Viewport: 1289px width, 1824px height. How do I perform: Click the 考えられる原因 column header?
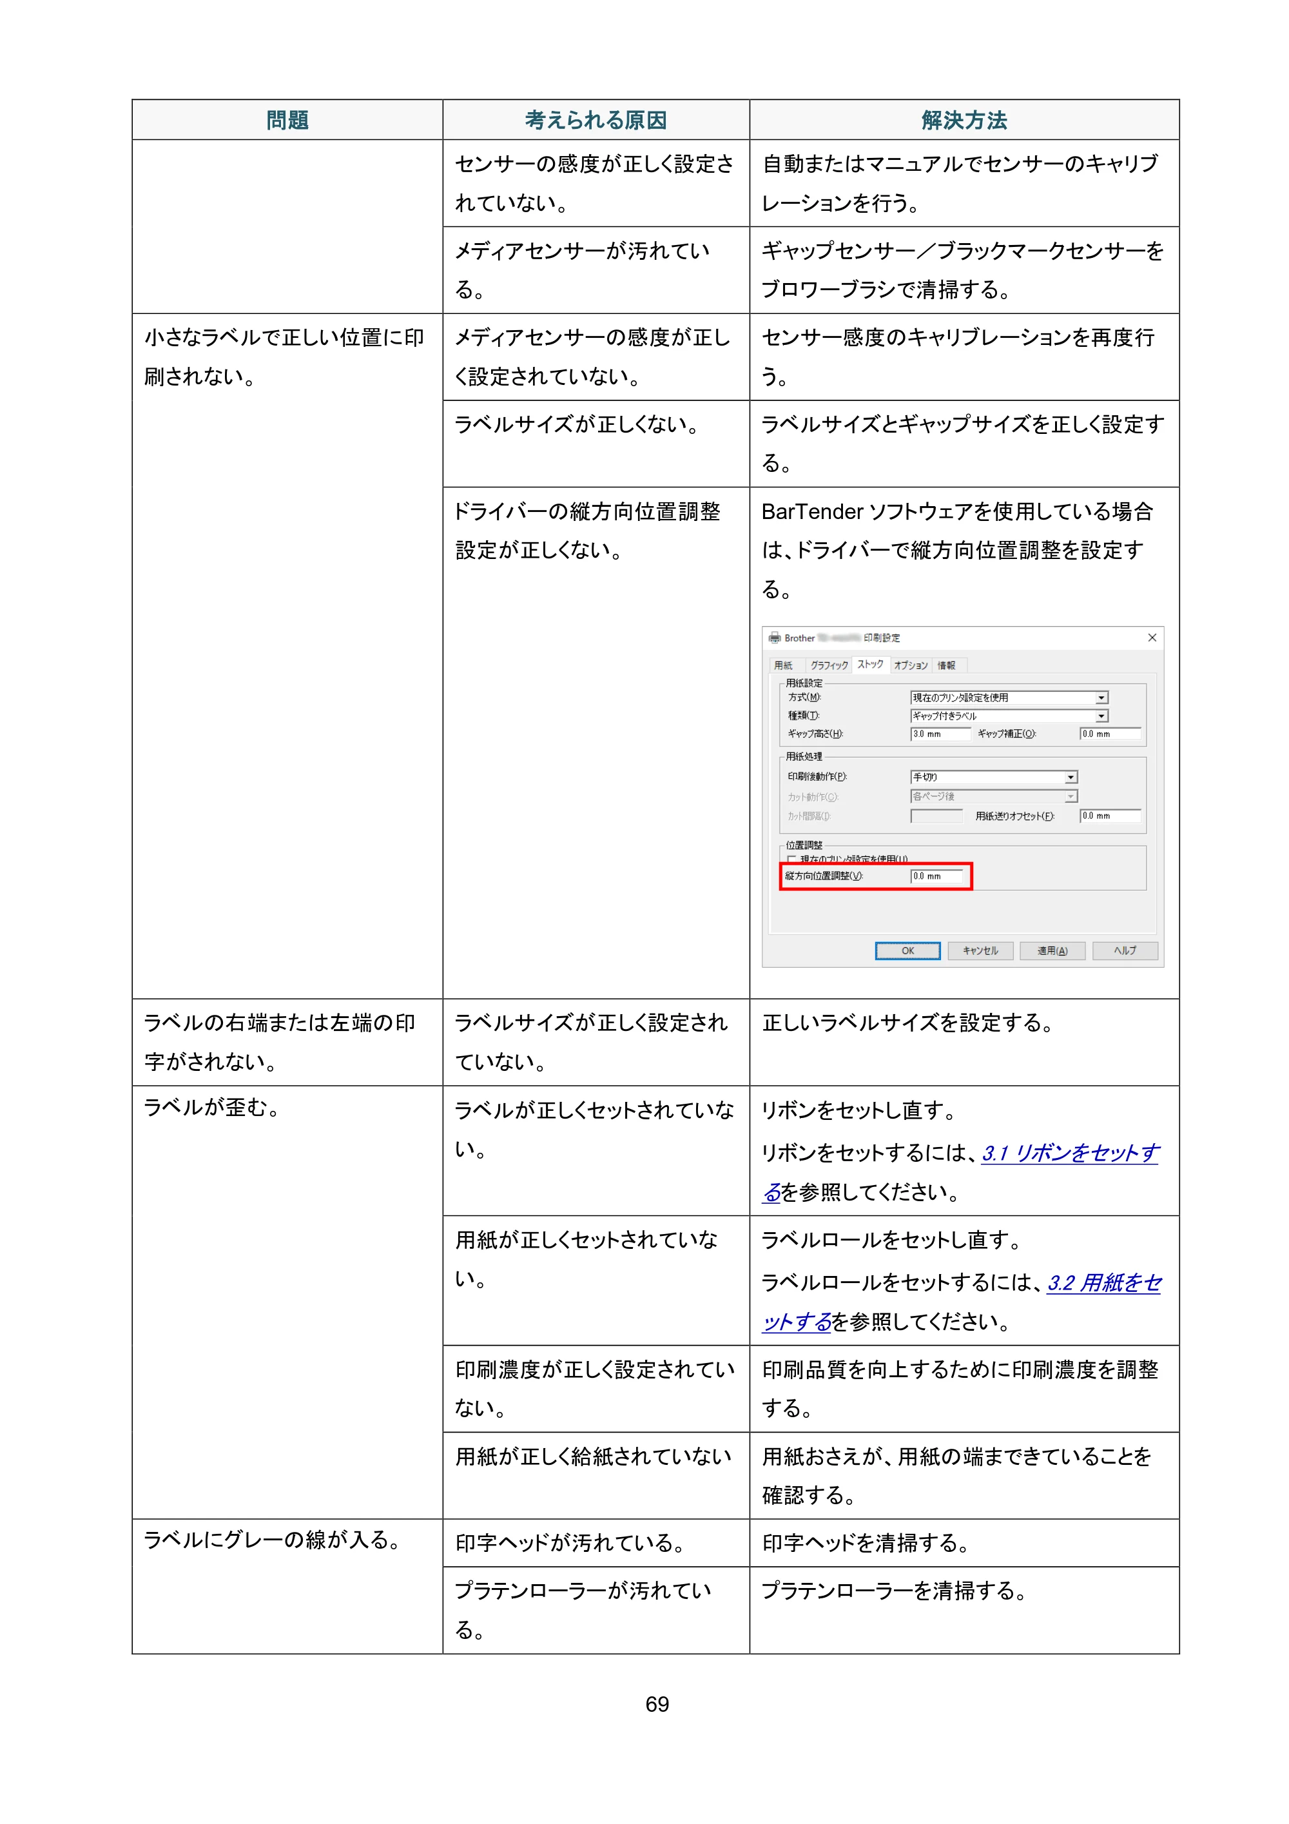[x=596, y=120]
